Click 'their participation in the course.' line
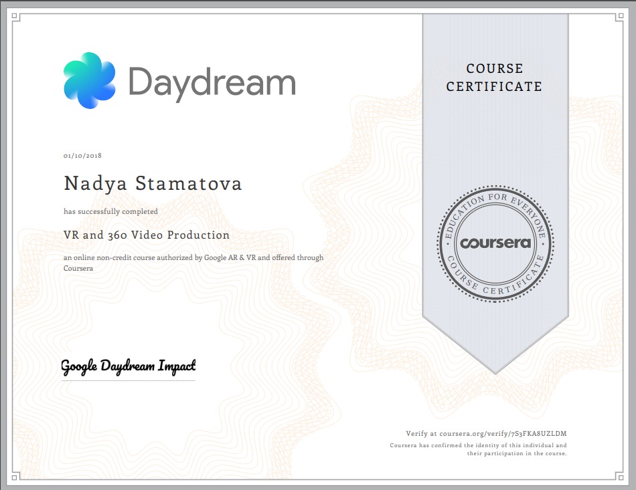 click(517, 453)
